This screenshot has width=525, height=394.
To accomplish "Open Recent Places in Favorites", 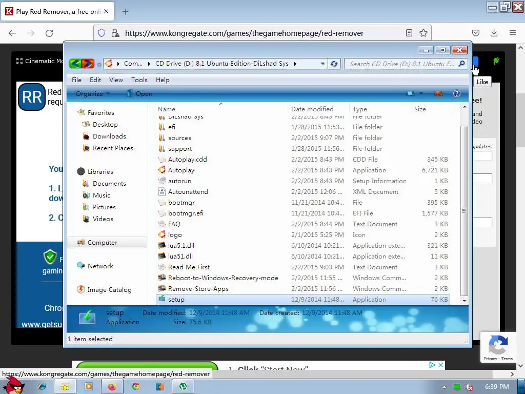I will tap(112, 148).
